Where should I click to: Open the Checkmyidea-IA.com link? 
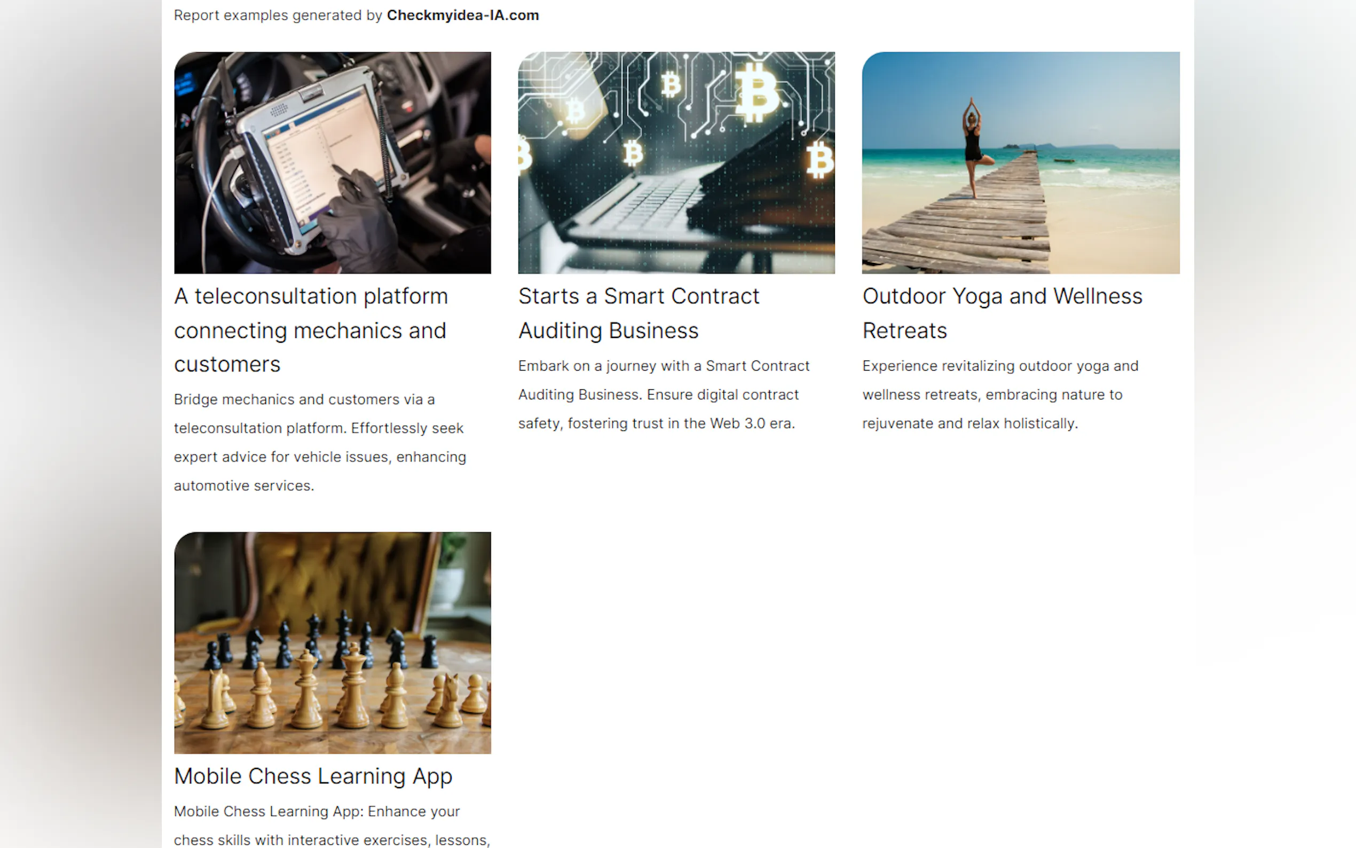click(x=462, y=15)
